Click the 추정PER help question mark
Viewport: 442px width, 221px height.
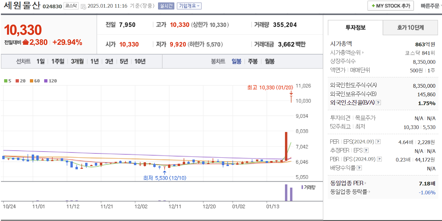point(366,151)
